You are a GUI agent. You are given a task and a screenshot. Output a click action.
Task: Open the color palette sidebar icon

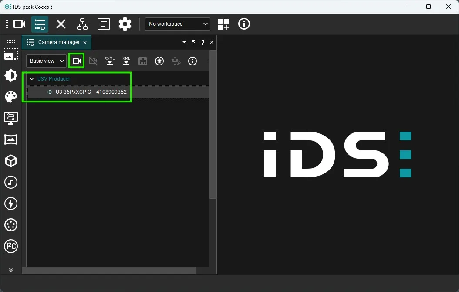11,97
